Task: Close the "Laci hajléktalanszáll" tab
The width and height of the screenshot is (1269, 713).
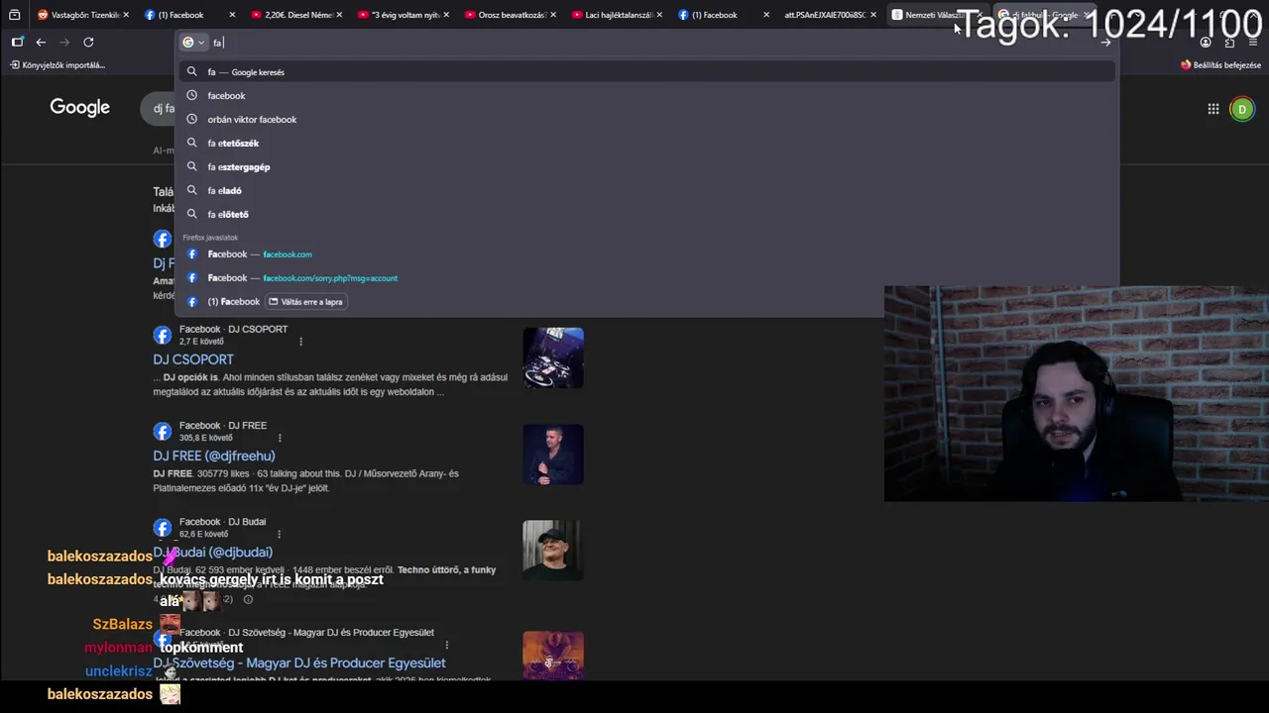Action: pyautogui.click(x=659, y=15)
